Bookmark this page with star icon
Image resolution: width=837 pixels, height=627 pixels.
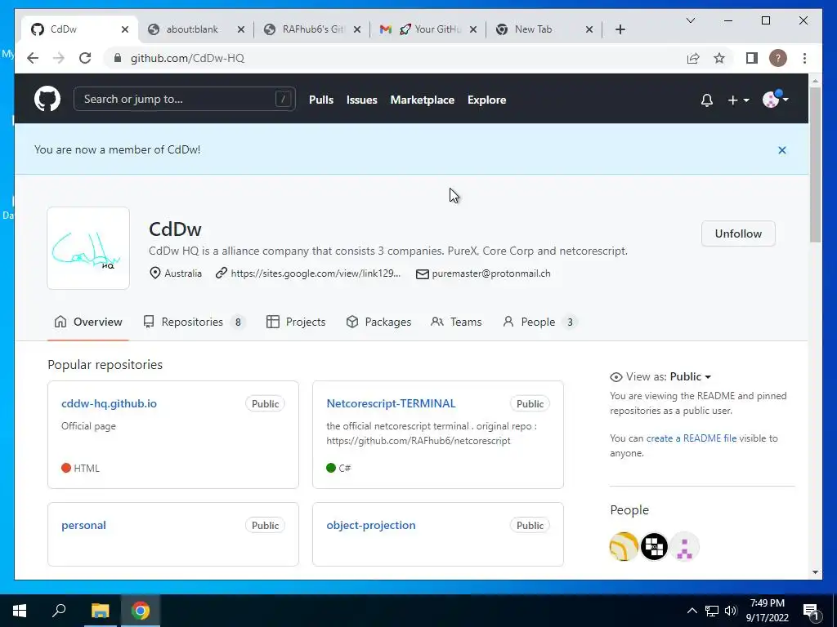pyautogui.click(x=719, y=58)
